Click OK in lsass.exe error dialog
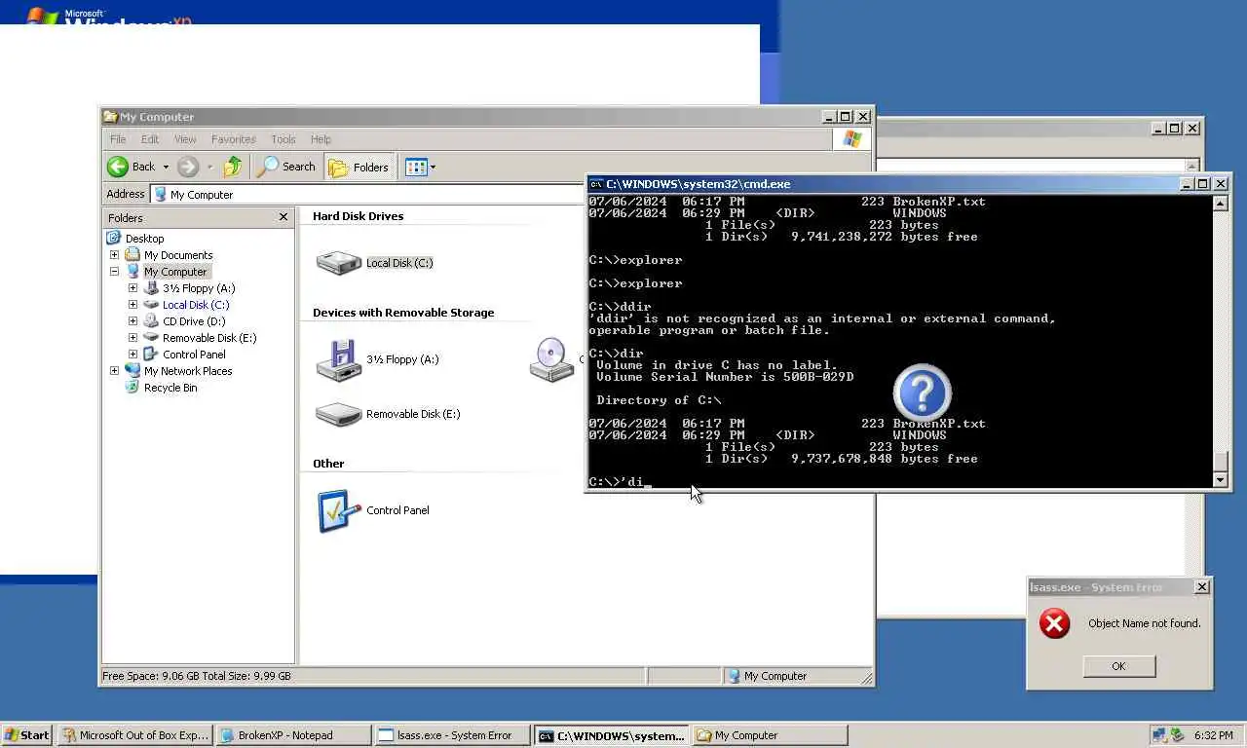 [x=1118, y=666]
